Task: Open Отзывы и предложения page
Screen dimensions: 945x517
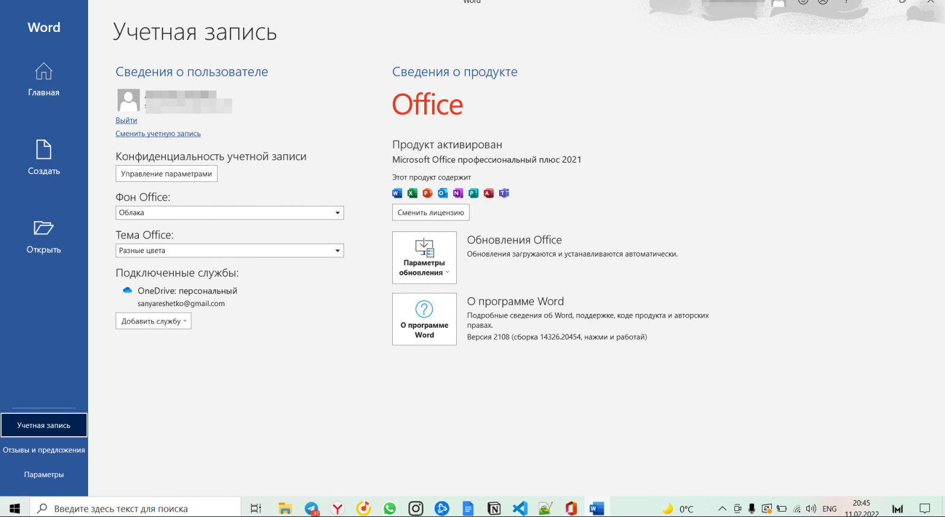Action: pyautogui.click(x=44, y=450)
